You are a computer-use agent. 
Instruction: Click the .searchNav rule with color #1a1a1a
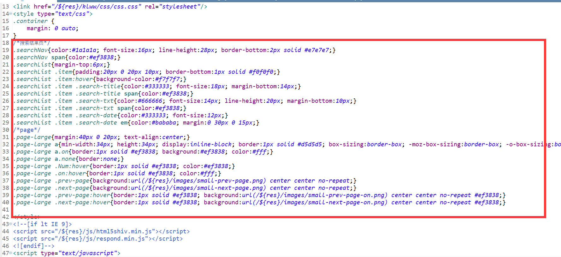point(174,50)
